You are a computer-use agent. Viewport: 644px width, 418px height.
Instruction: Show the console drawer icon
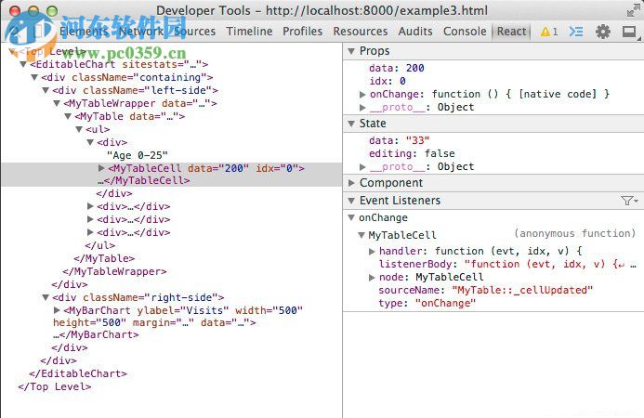(x=576, y=32)
